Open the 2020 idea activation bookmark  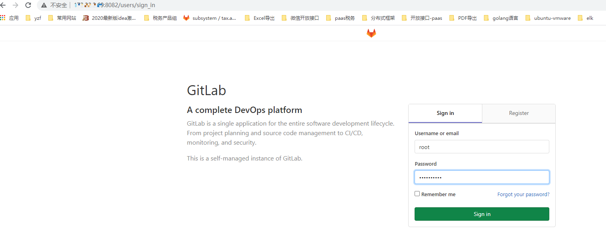[109, 18]
